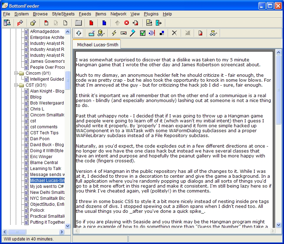284x244 pixels.
Task: Select the My job went to C# feed
Action: click(x=47, y=187)
